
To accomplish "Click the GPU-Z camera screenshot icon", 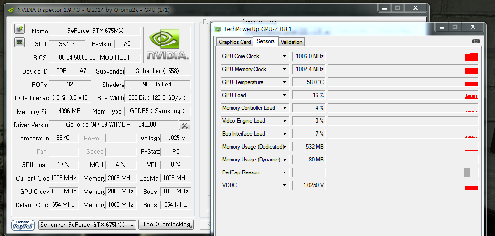I will (x=475, y=42).
